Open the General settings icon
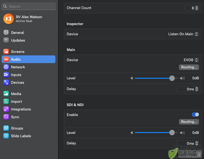204x159 pixels. pos(6,33)
